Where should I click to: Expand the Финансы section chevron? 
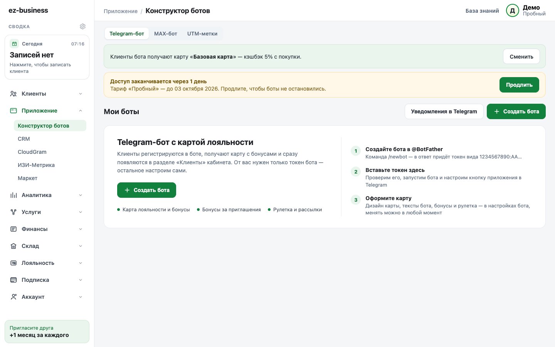point(81,229)
